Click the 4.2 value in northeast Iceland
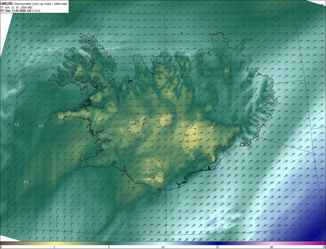The image size is (326, 249). pos(227,71)
